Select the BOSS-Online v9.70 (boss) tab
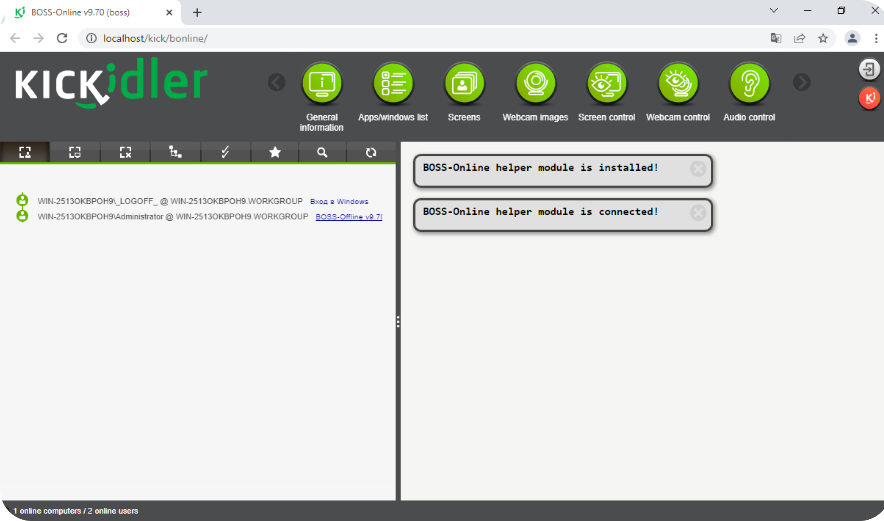 point(93,12)
